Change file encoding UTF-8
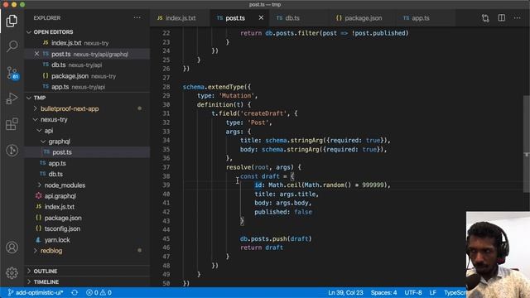 [x=413, y=292]
